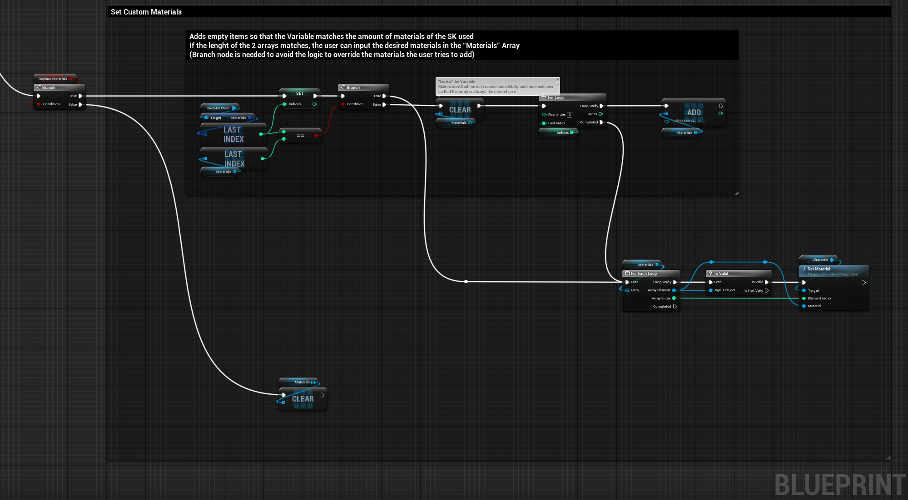Screen dimensions: 908x500
Task: Select the Set Custom Materials comment title
Action: click(146, 12)
